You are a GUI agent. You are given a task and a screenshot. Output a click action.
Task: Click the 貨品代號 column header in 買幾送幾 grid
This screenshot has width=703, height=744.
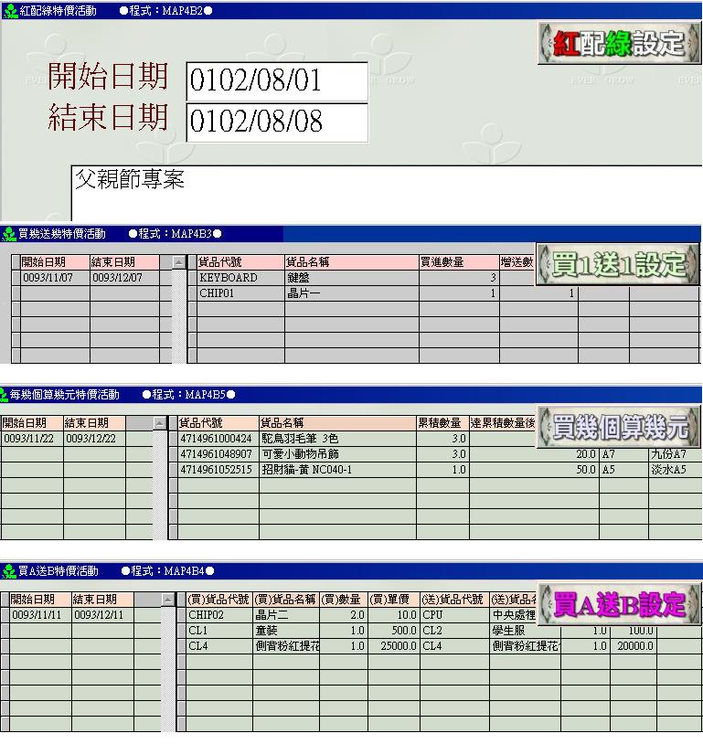240,262
